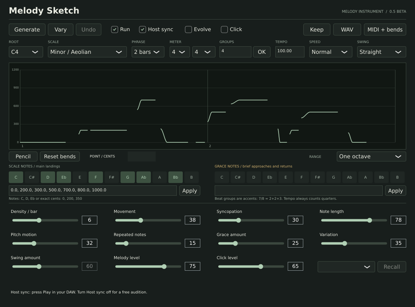Toggle scale note C#
The width and height of the screenshot is (415, 307).
pyautogui.click(x=32, y=177)
